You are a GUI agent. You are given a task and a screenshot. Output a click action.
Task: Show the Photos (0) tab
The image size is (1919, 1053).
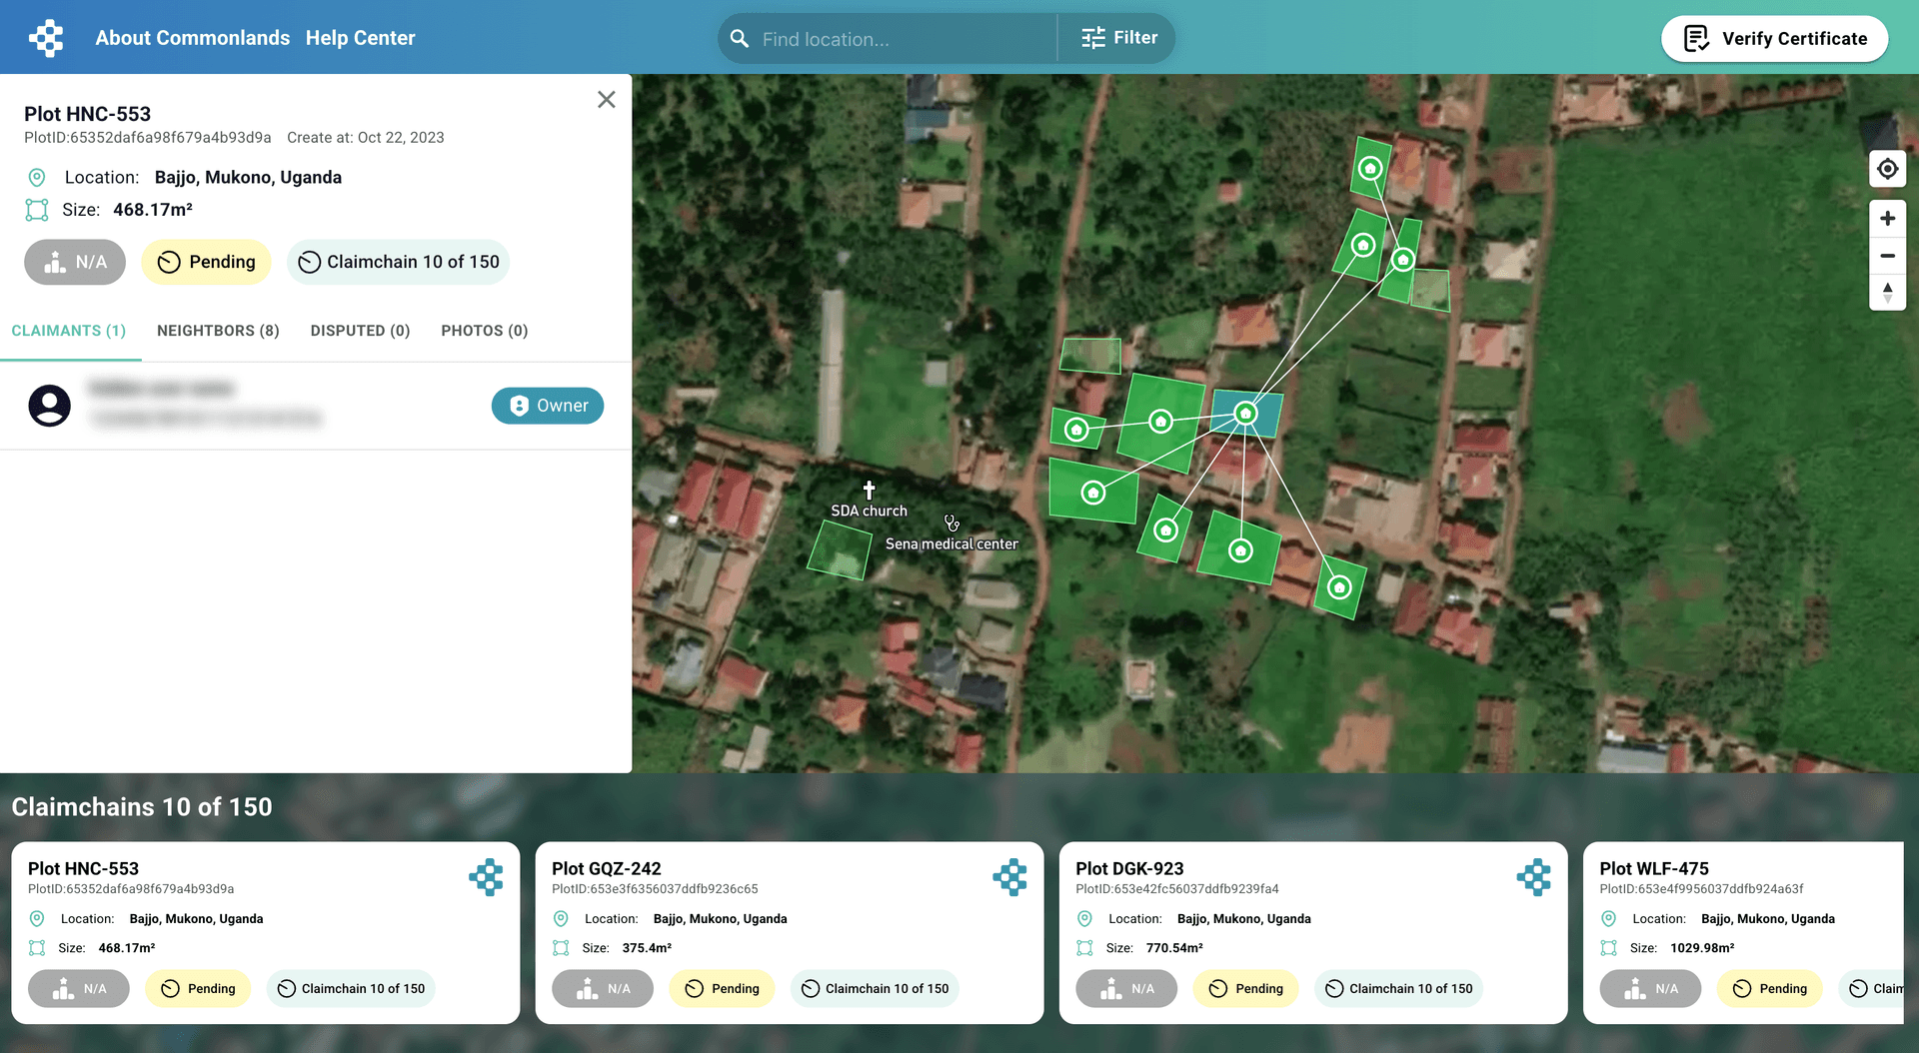pos(484,331)
